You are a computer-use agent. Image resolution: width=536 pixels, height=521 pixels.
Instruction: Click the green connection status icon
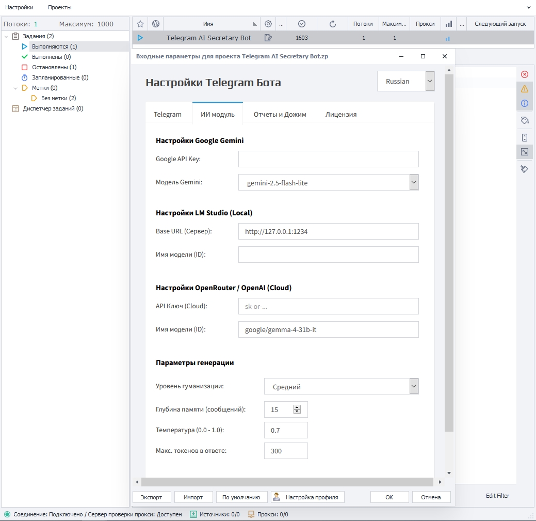tap(7, 514)
